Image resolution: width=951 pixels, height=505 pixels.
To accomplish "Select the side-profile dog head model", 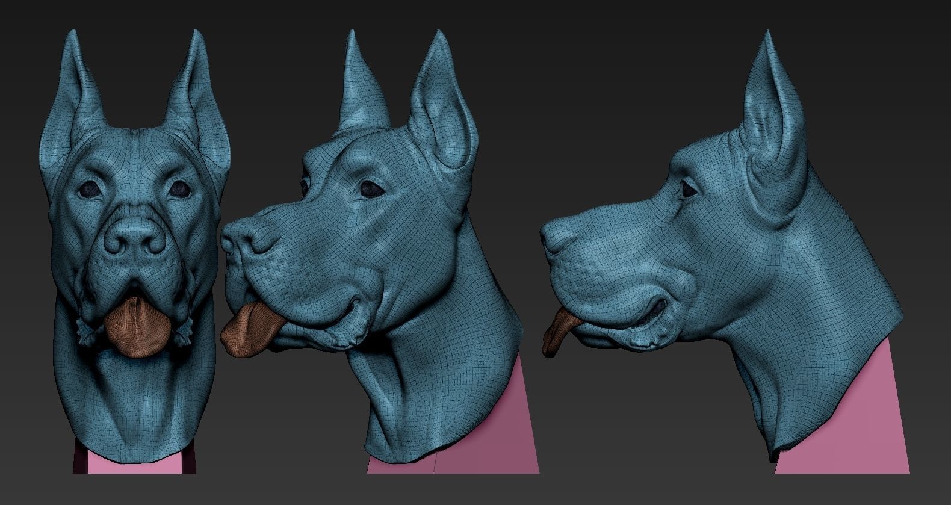I will [x=722, y=247].
